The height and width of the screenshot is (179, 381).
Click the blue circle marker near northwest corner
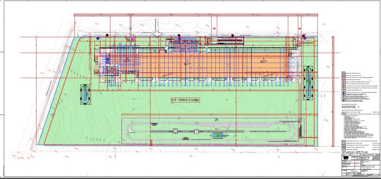coord(98,38)
